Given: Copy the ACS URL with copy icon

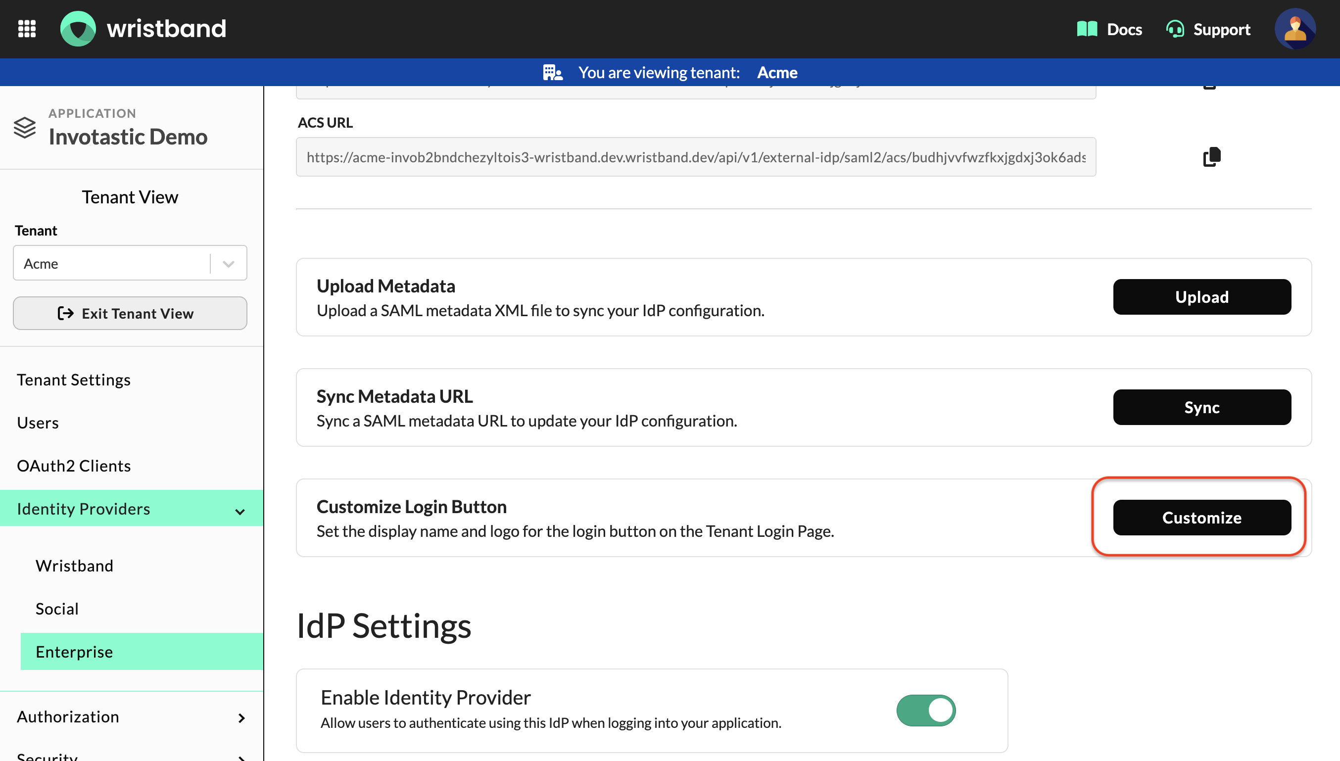Looking at the screenshot, I should (1211, 157).
